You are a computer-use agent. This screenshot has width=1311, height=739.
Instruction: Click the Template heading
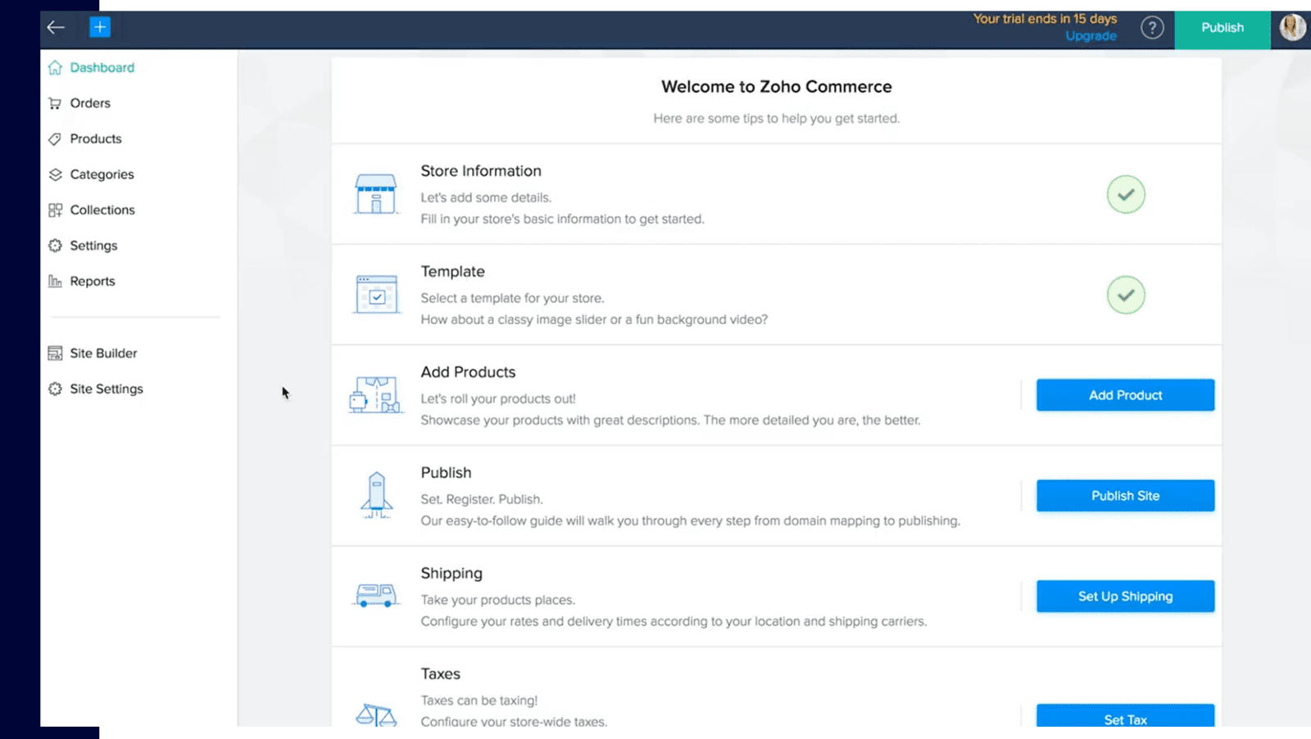pyautogui.click(x=452, y=272)
